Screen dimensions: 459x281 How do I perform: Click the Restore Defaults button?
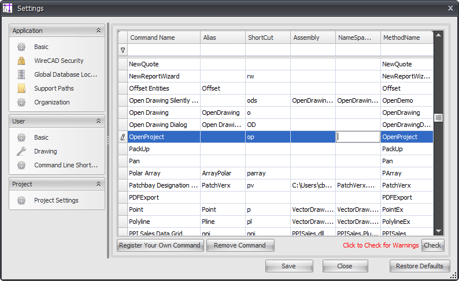420,266
